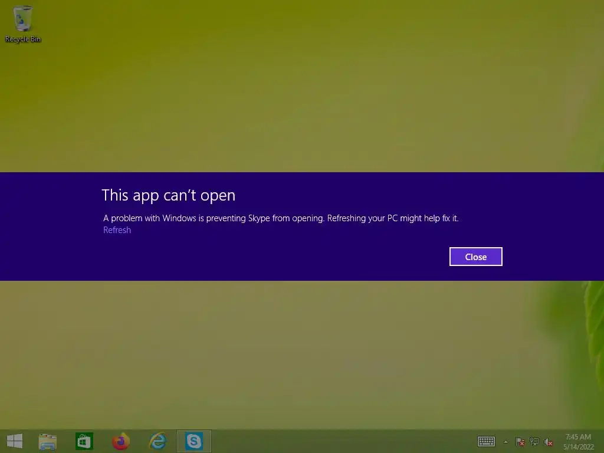604x453 pixels.
Task: Click the message about Skype not opening
Action: point(281,218)
